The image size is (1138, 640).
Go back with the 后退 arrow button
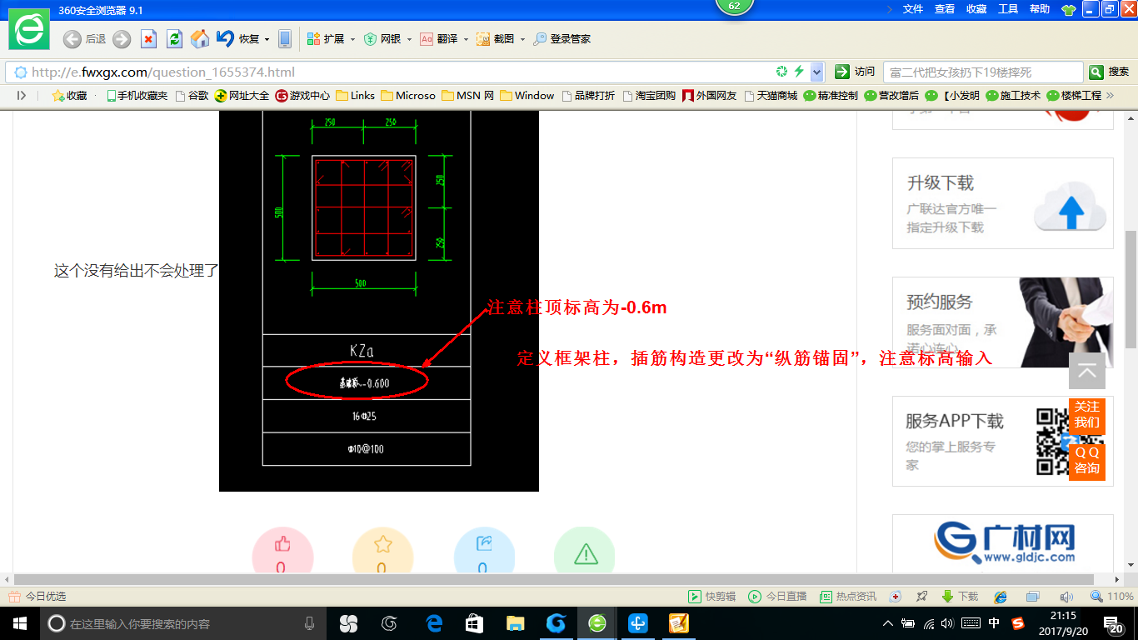pyautogui.click(x=84, y=39)
